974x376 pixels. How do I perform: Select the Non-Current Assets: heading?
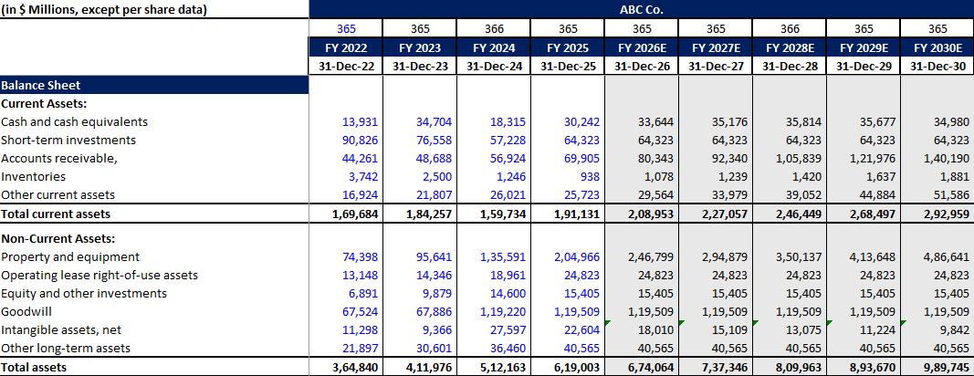[x=59, y=239]
